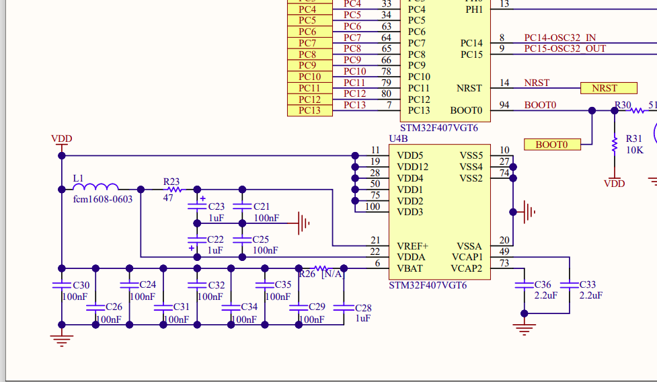Select the yellow PC13 port box
The height and width of the screenshot is (382, 657).
click(309, 110)
